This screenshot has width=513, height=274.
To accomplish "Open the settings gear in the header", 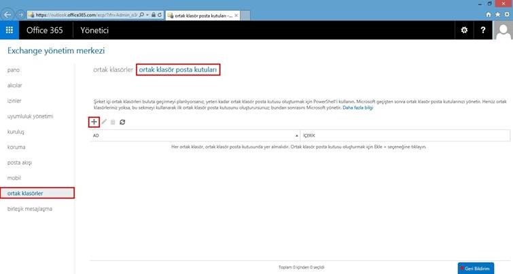I will click(464, 30).
